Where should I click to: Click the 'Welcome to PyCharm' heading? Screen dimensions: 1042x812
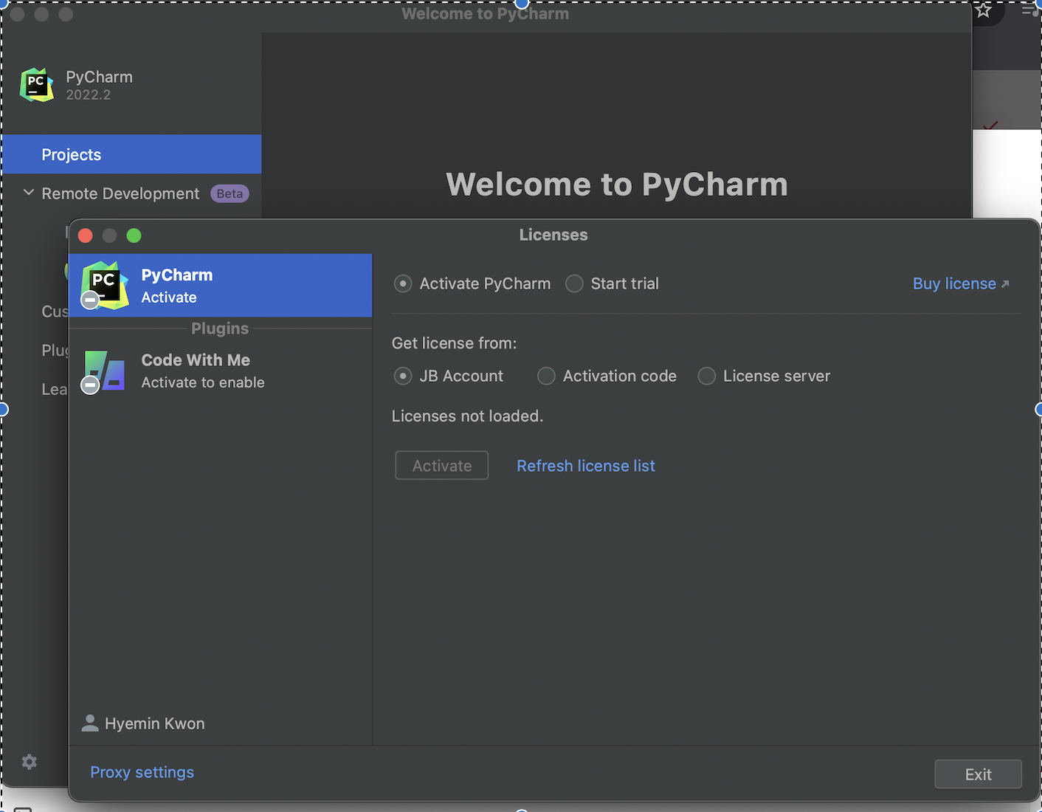617,185
